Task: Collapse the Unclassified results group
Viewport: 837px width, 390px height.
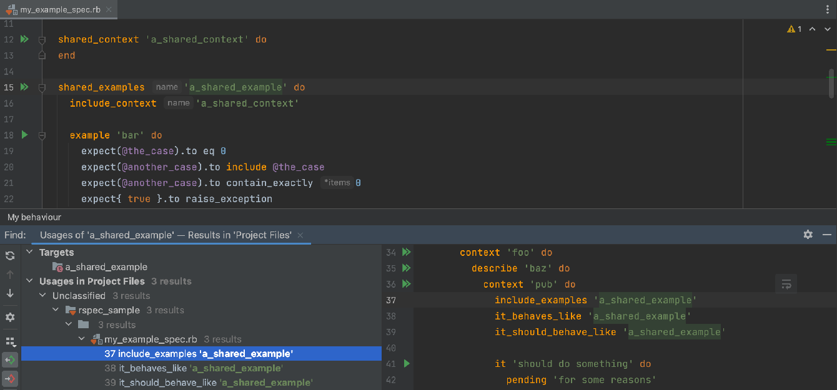Action: [44, 296]
